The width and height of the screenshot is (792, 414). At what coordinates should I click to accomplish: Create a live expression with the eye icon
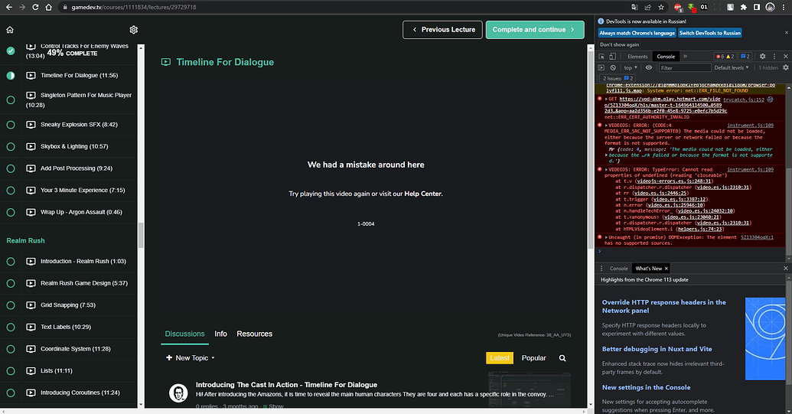[x=649, y=67]
